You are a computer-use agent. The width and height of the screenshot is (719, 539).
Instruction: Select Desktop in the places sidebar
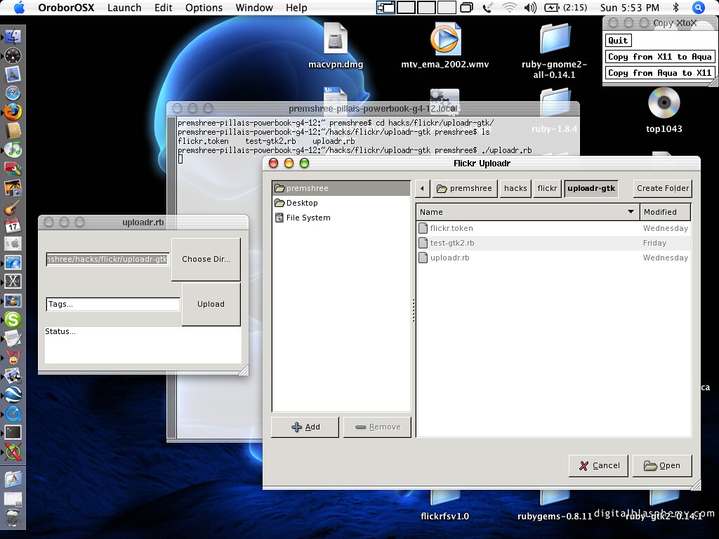coord(302,203)
